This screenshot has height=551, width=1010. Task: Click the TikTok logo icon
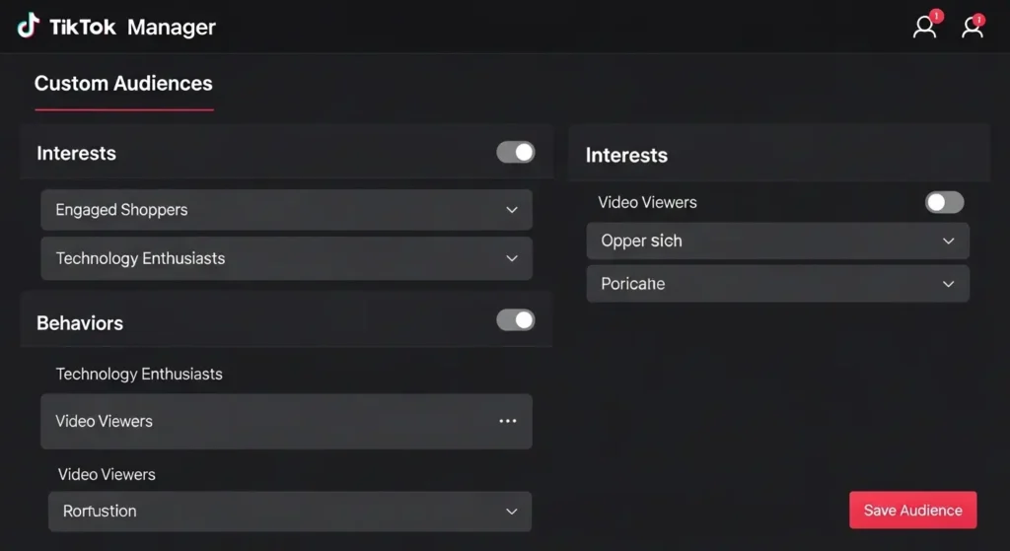(x=29, y=26)
